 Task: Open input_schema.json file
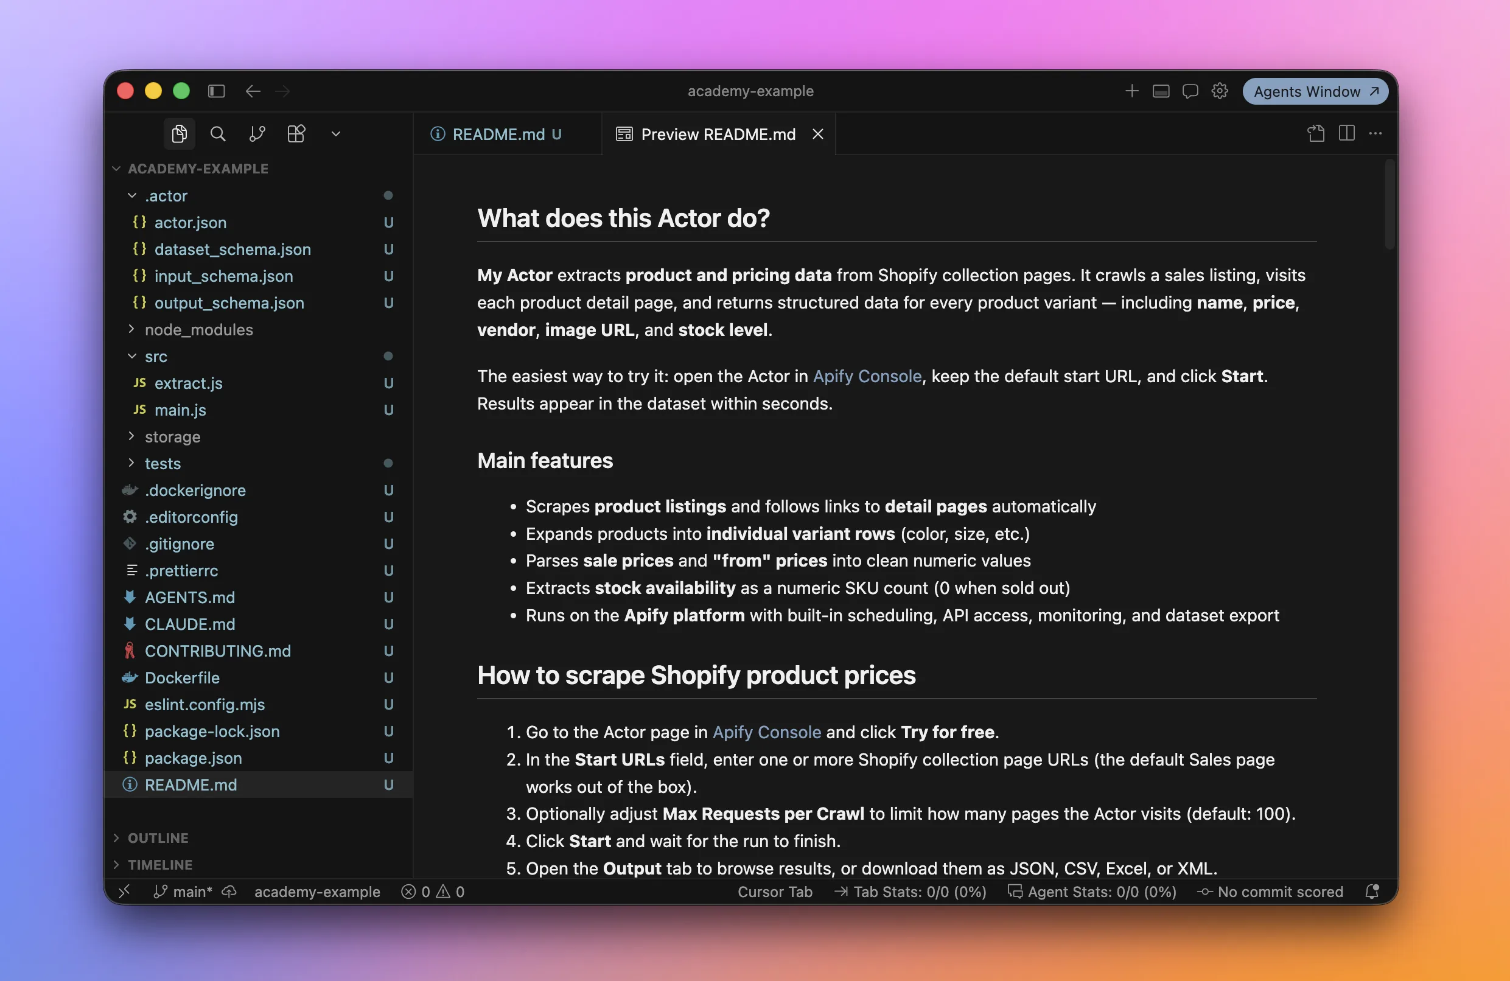pyautogui.click(x=259, y=276)
